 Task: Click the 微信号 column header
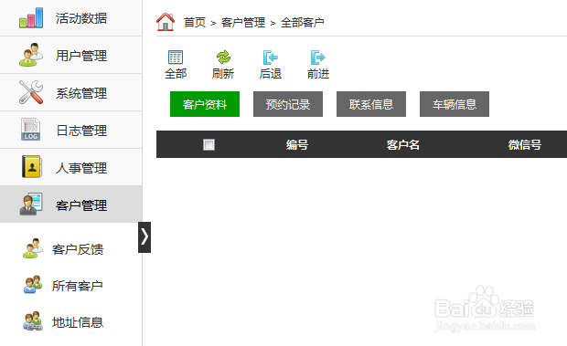(525, 144)
